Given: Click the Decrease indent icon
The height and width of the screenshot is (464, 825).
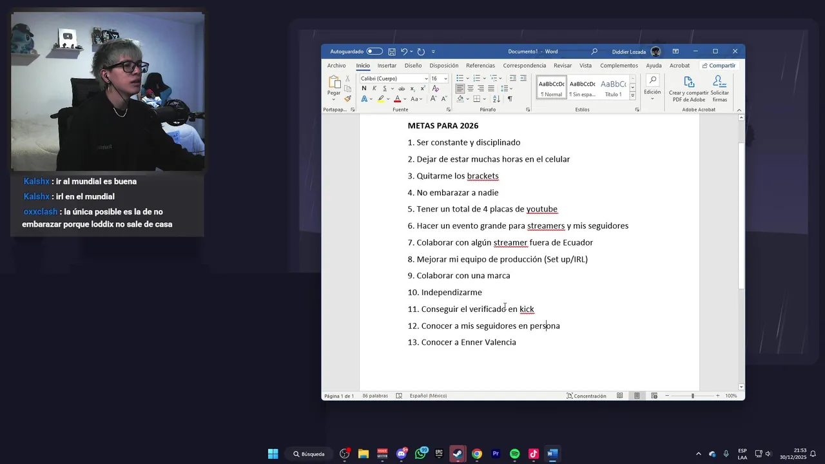Looking at the screenshot, I should point(513,79).
